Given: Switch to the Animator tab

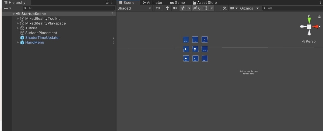Looking at the screenshot, I should (x=153, y=2).
